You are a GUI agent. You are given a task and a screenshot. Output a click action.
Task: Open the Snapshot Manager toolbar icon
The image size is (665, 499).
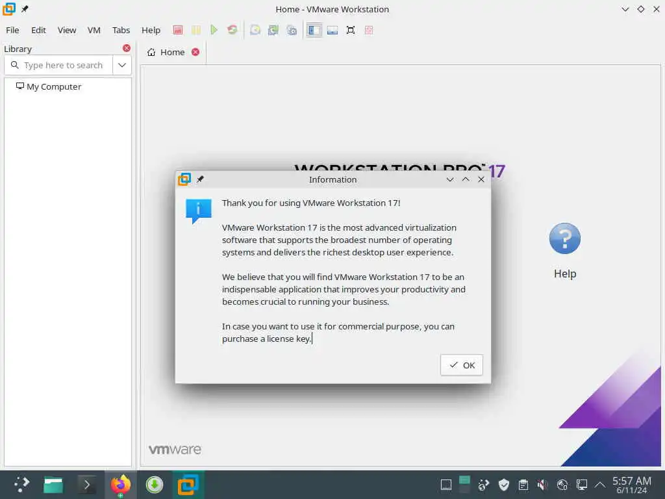click(x=292, y=30)
